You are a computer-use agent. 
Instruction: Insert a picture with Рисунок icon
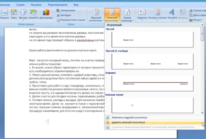pyautogui.click(x=4, y=14)
